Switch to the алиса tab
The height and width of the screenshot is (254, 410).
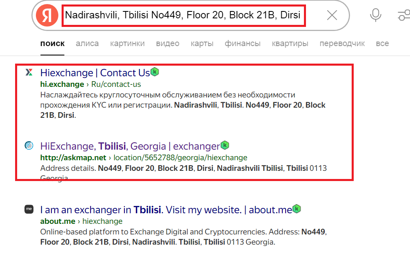(87, 43)
